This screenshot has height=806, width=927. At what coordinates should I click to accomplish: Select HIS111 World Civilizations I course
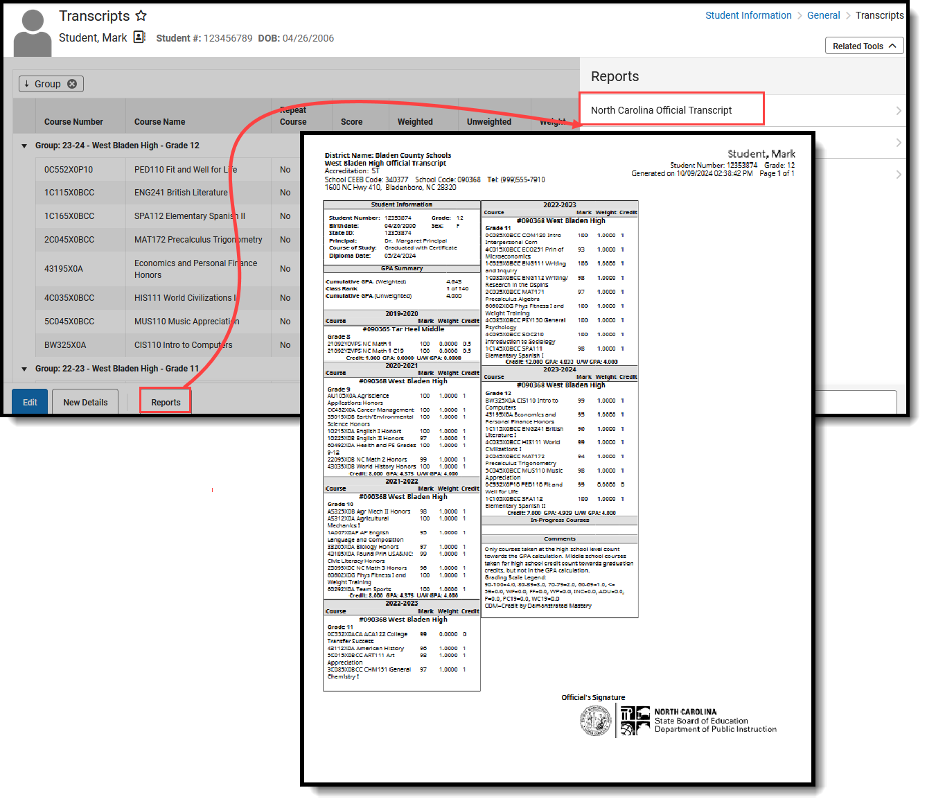point(185,298)
